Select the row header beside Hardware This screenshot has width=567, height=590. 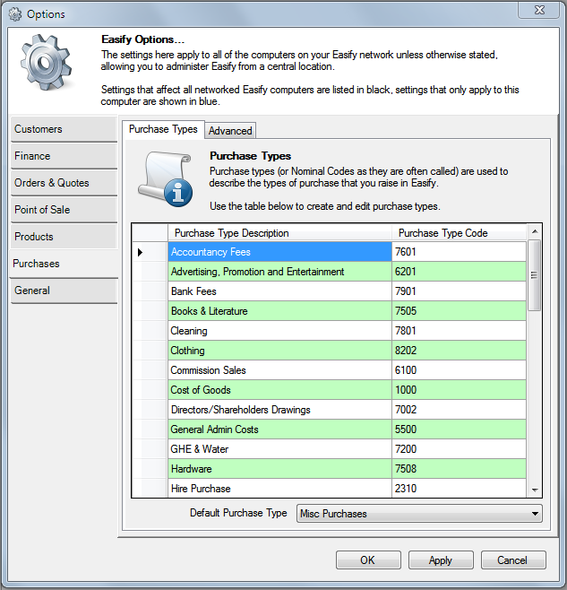coord(150,469)
